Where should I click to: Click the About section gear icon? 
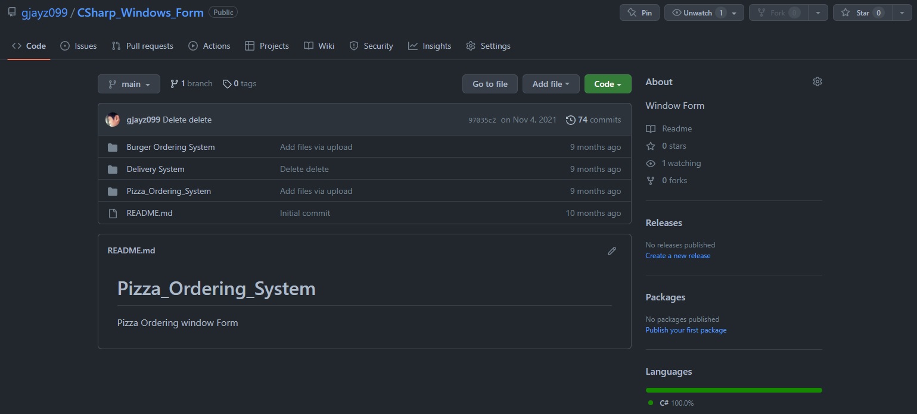pyautogui.click(x=817, y=81)
